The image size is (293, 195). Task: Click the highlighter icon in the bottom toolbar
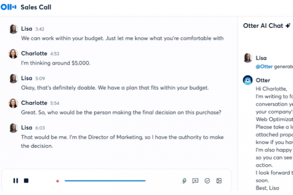tap(184, 181)
